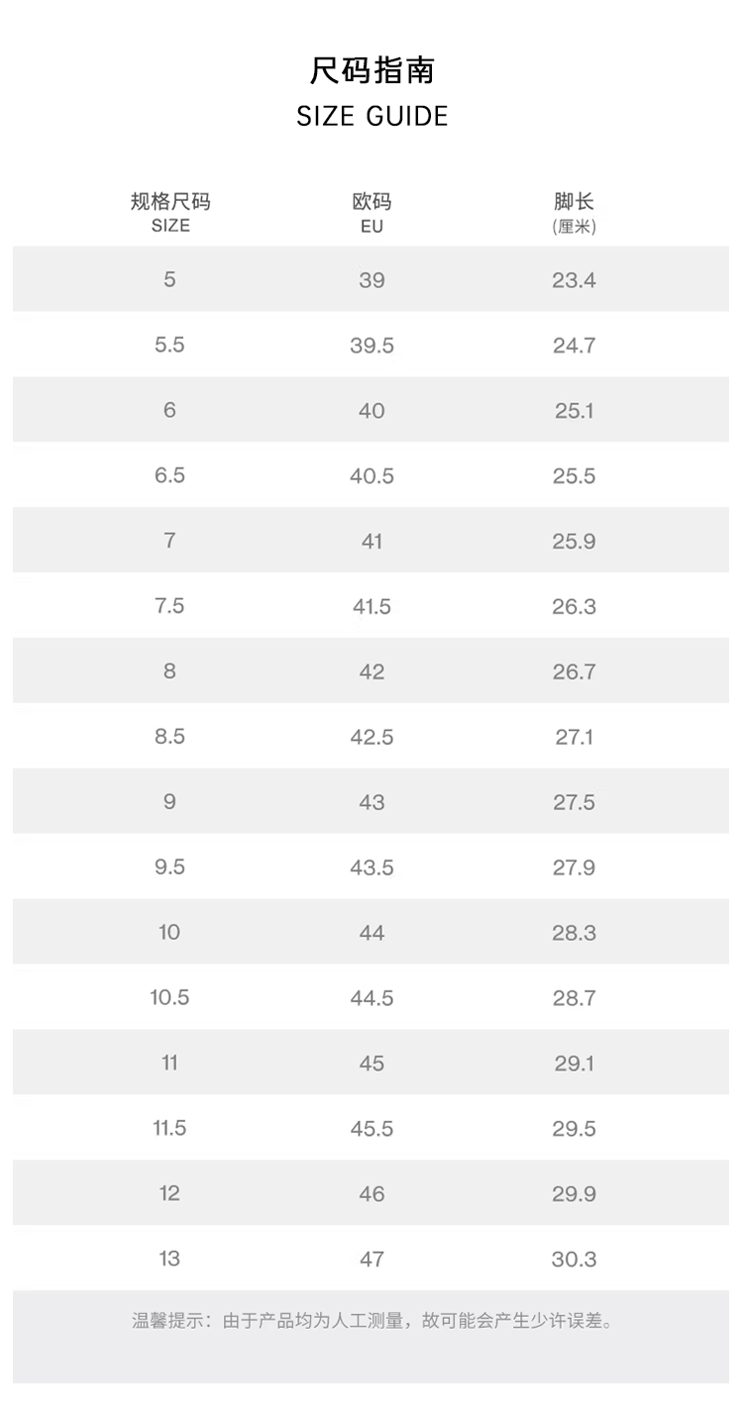Select the 欧码 EU column header
This screenshot has height=1425, width=743.
(371, 212)
